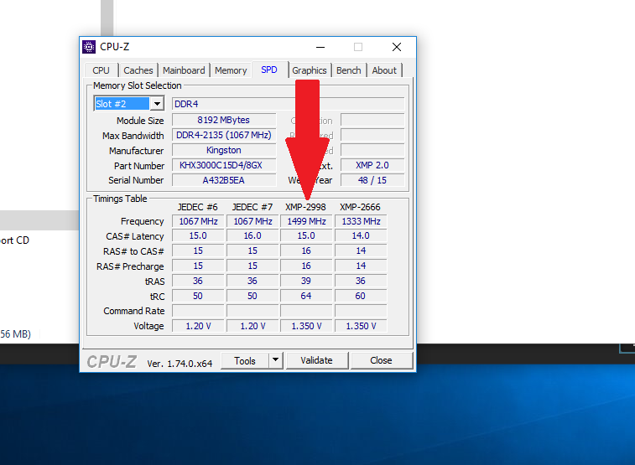635x465 pixels.
Task: Click the Tools button
Action: pyautogui.click(x=245, y=360)
